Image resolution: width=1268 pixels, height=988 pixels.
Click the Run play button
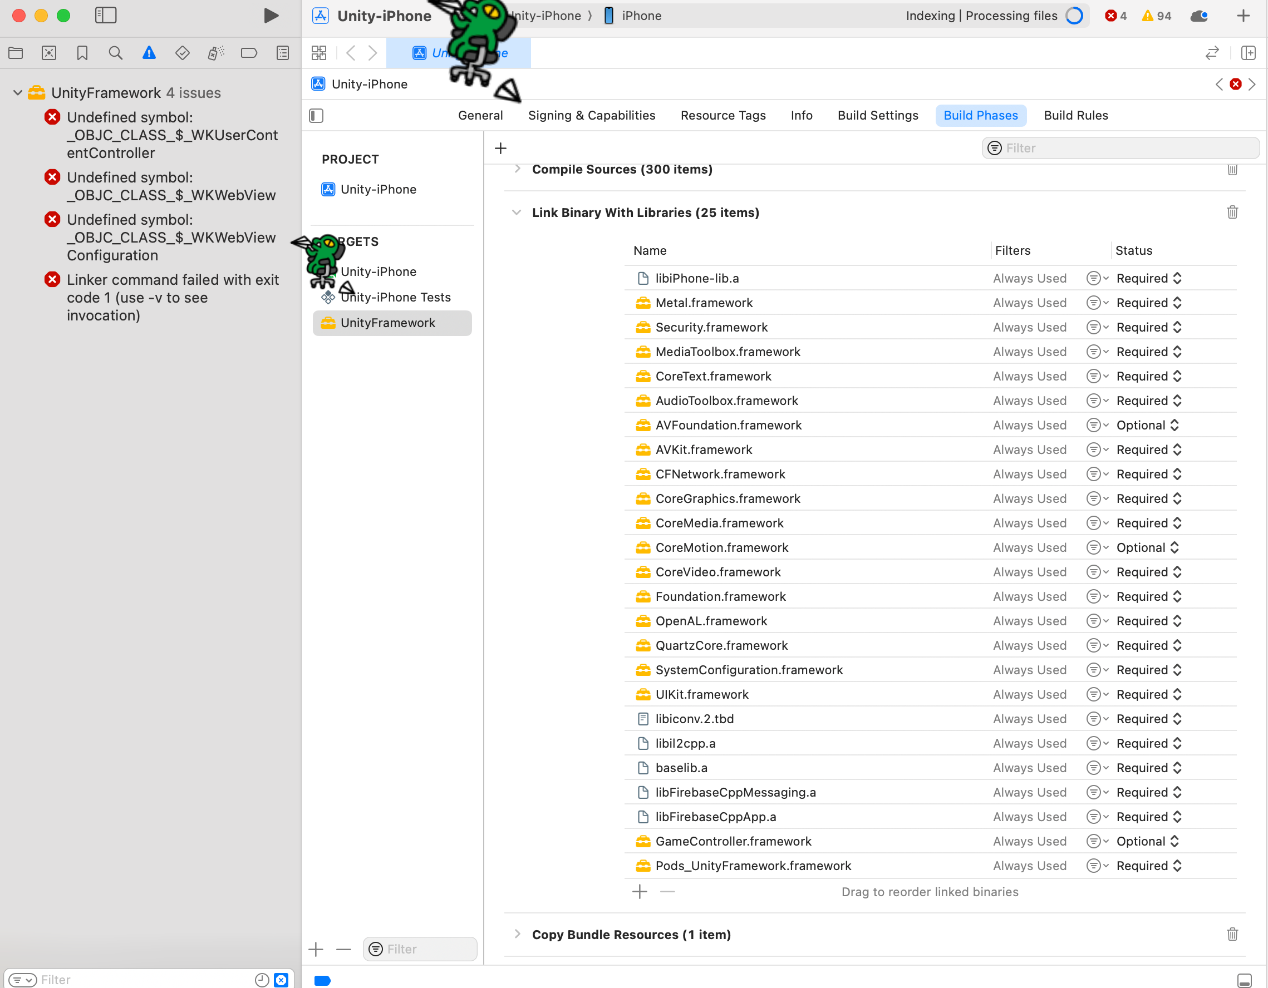point(270,16)
